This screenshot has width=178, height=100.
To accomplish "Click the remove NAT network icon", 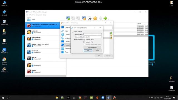I will coord(111,36).
